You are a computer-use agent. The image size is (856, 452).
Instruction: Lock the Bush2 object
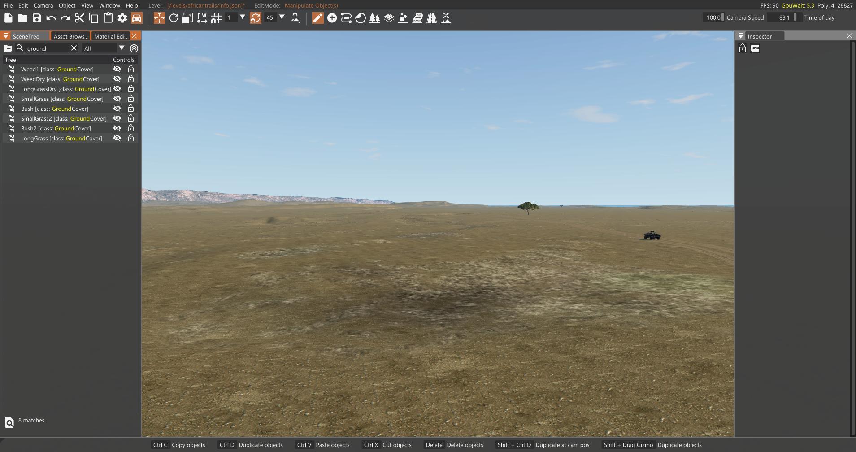point(130,128)
